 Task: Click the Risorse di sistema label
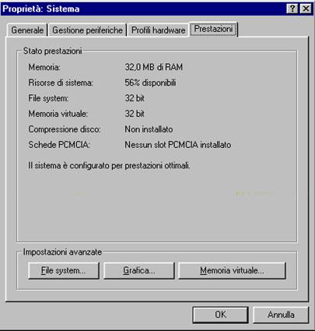[61, 83]
